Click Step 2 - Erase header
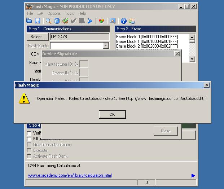This screenshot has width=224, height=189. 155,29
